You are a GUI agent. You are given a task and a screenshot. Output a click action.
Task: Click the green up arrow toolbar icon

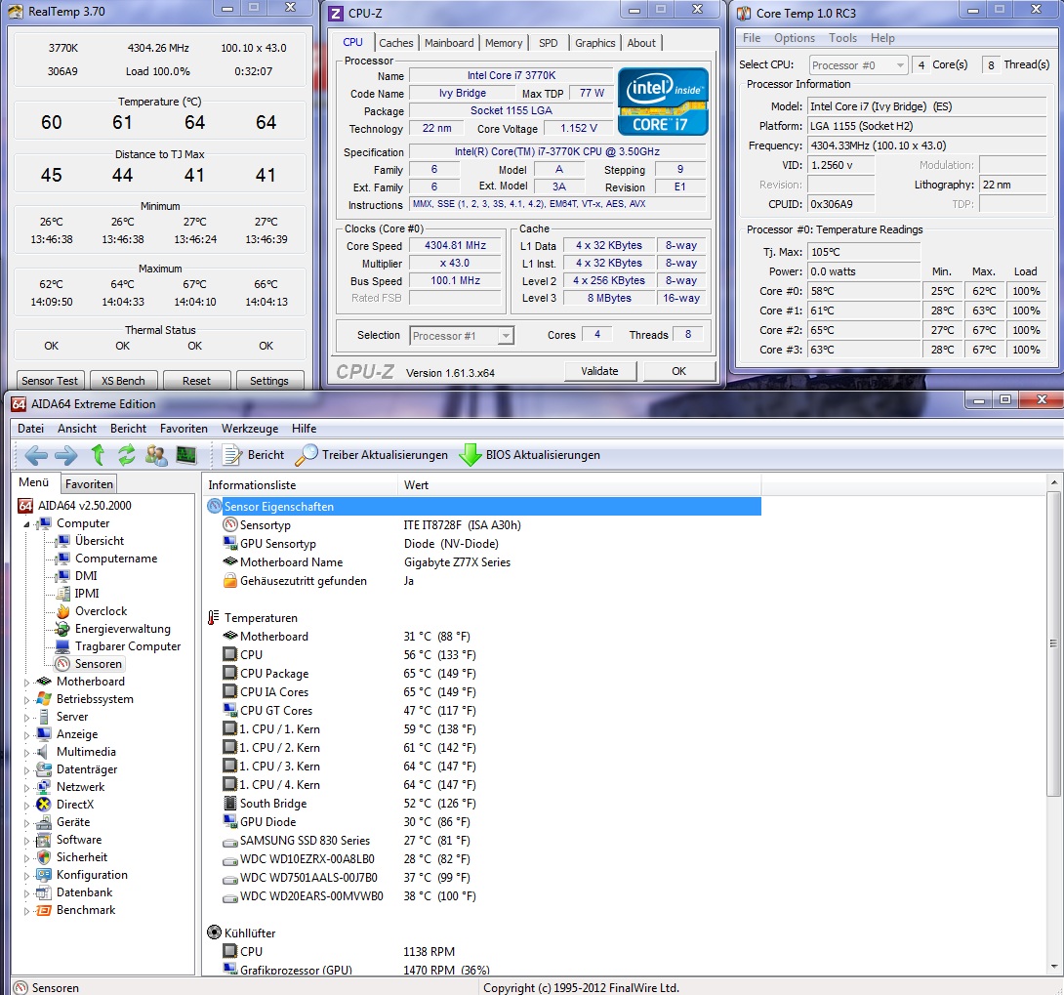pos(98,455)
